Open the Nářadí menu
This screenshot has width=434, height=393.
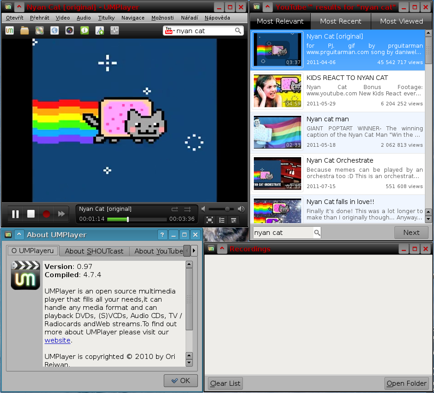(x=190, y=18)
